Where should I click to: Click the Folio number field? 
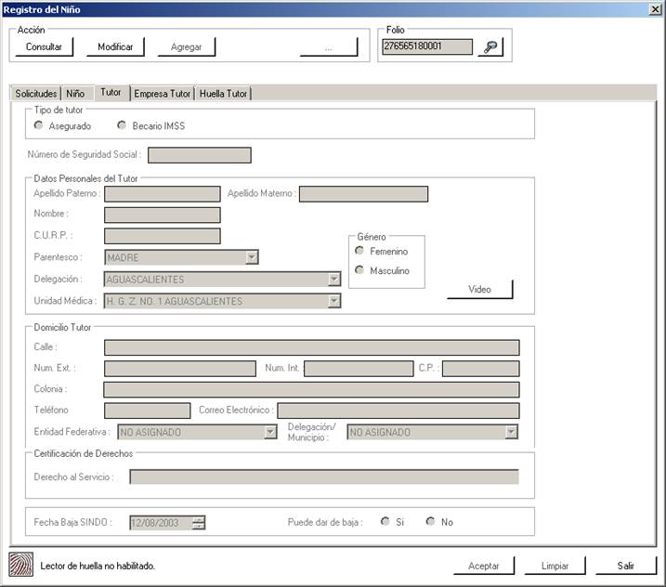point(427,46)
